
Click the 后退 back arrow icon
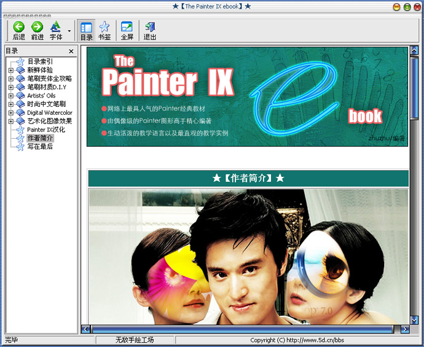pos(18,27)
